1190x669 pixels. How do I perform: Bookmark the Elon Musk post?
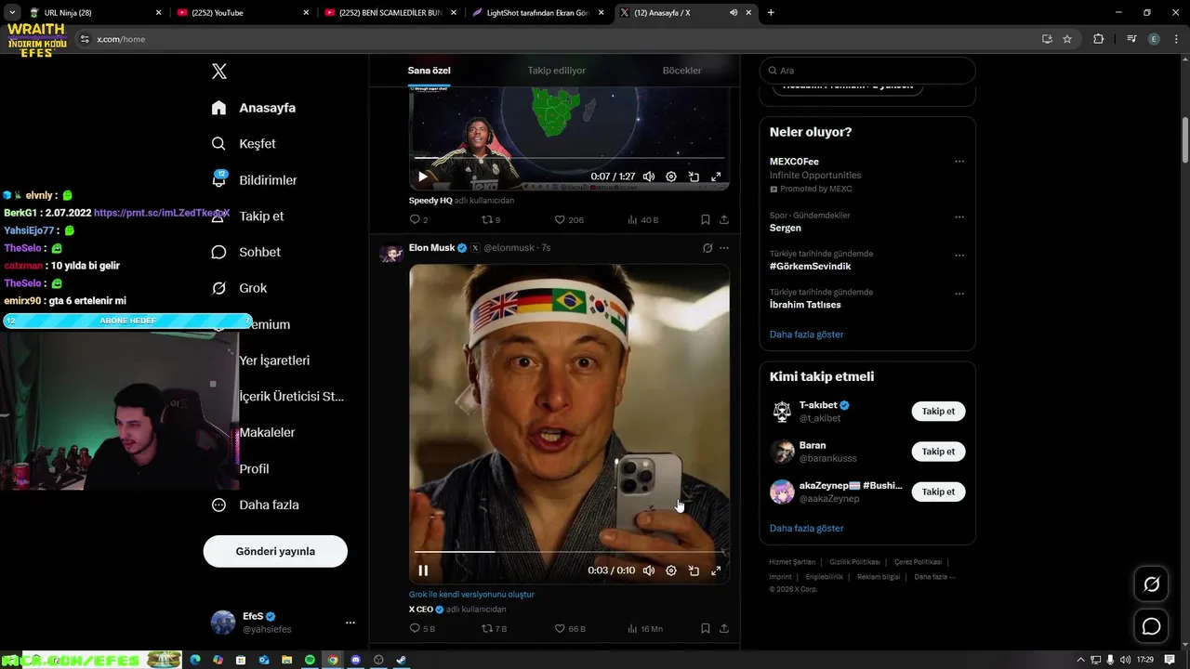pyautogui.click(x=705, y=629)
